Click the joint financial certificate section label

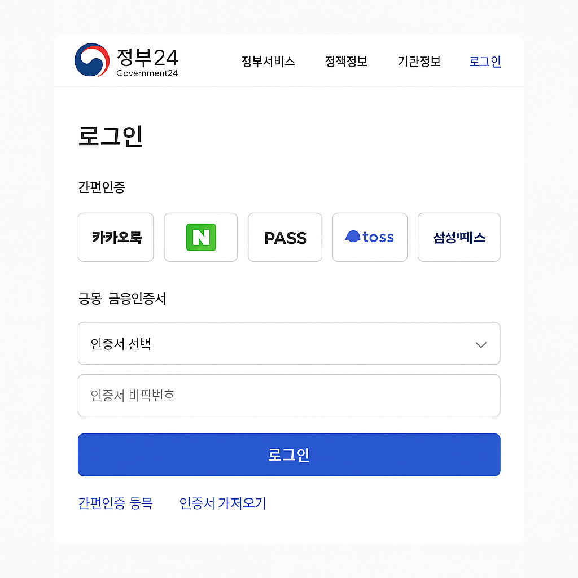(122, 298)
